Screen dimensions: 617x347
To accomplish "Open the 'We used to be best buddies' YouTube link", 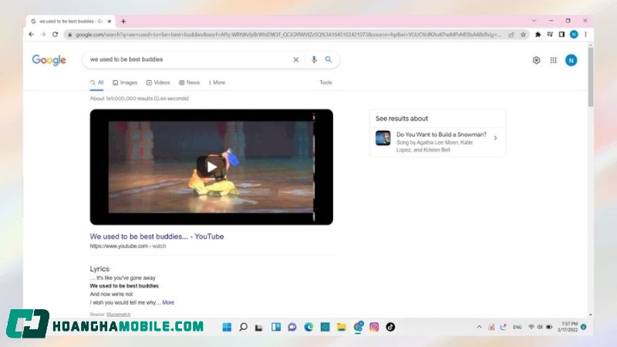I will (x=157, y=237).
